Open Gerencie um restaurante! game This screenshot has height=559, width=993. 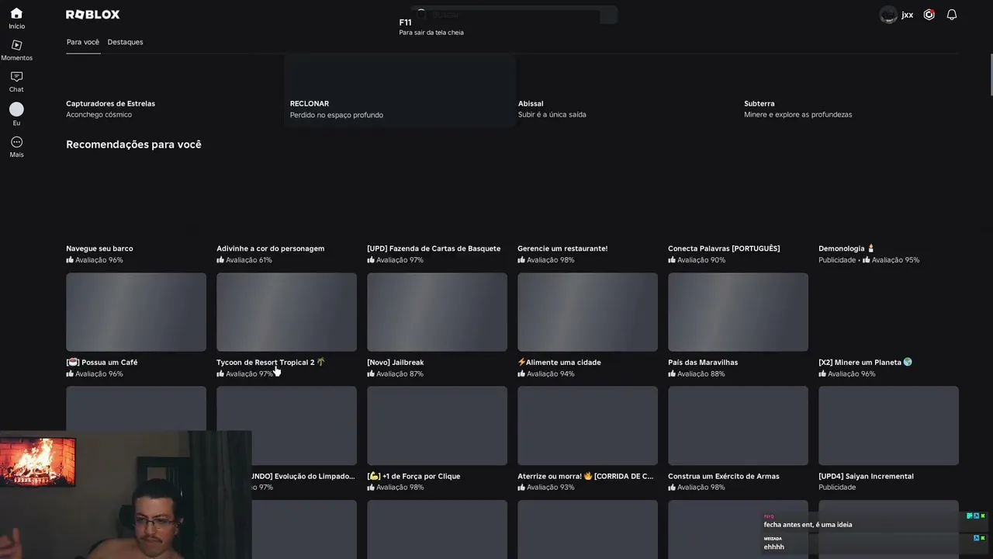[x=562, y=248]
